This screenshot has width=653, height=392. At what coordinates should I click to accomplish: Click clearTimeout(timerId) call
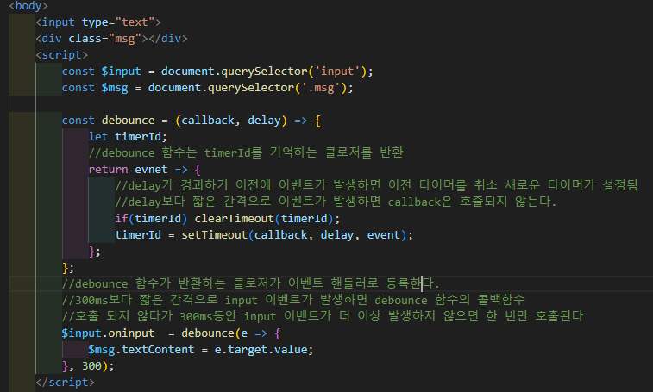[264, 219]
